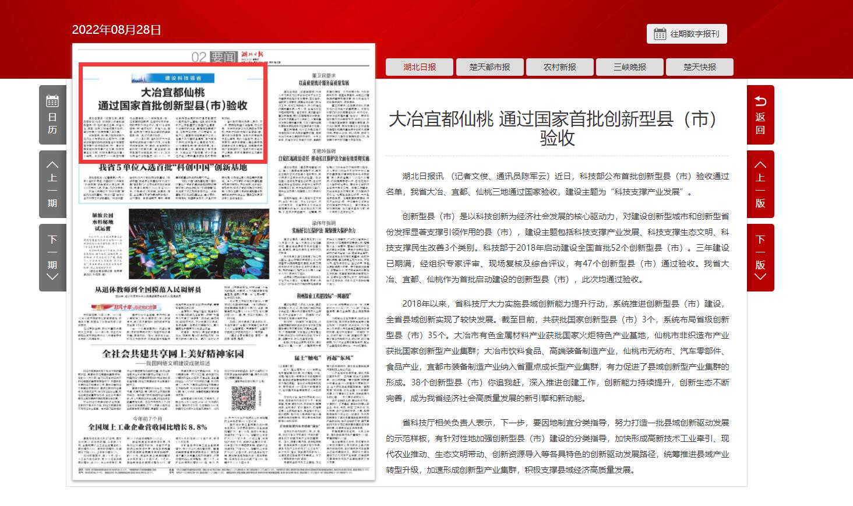The height and width of the screenshot is (506, 853).
Task: Open the 解放公园水杉秘境试运营 article
Action: [x=104, y=222]
